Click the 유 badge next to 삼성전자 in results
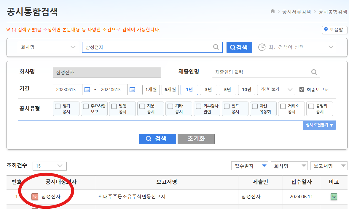This screenshot has height=209, width=349. (x=35, y=196)
